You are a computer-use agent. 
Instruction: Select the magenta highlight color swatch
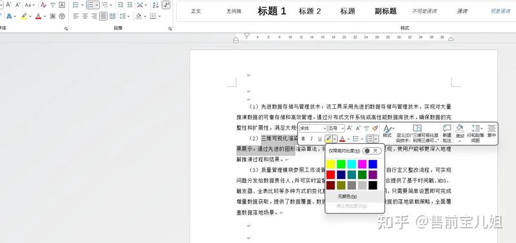pyautogui.click(x=362, y=164)
